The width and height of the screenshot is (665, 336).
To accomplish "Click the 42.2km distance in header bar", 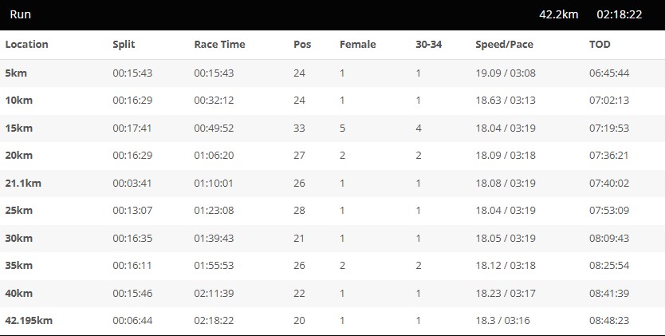I will (558, 14).
